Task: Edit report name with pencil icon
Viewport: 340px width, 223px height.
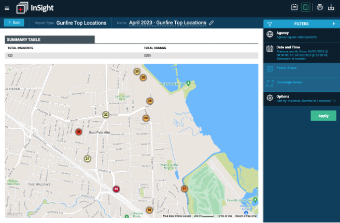Action: coord(211,23)
